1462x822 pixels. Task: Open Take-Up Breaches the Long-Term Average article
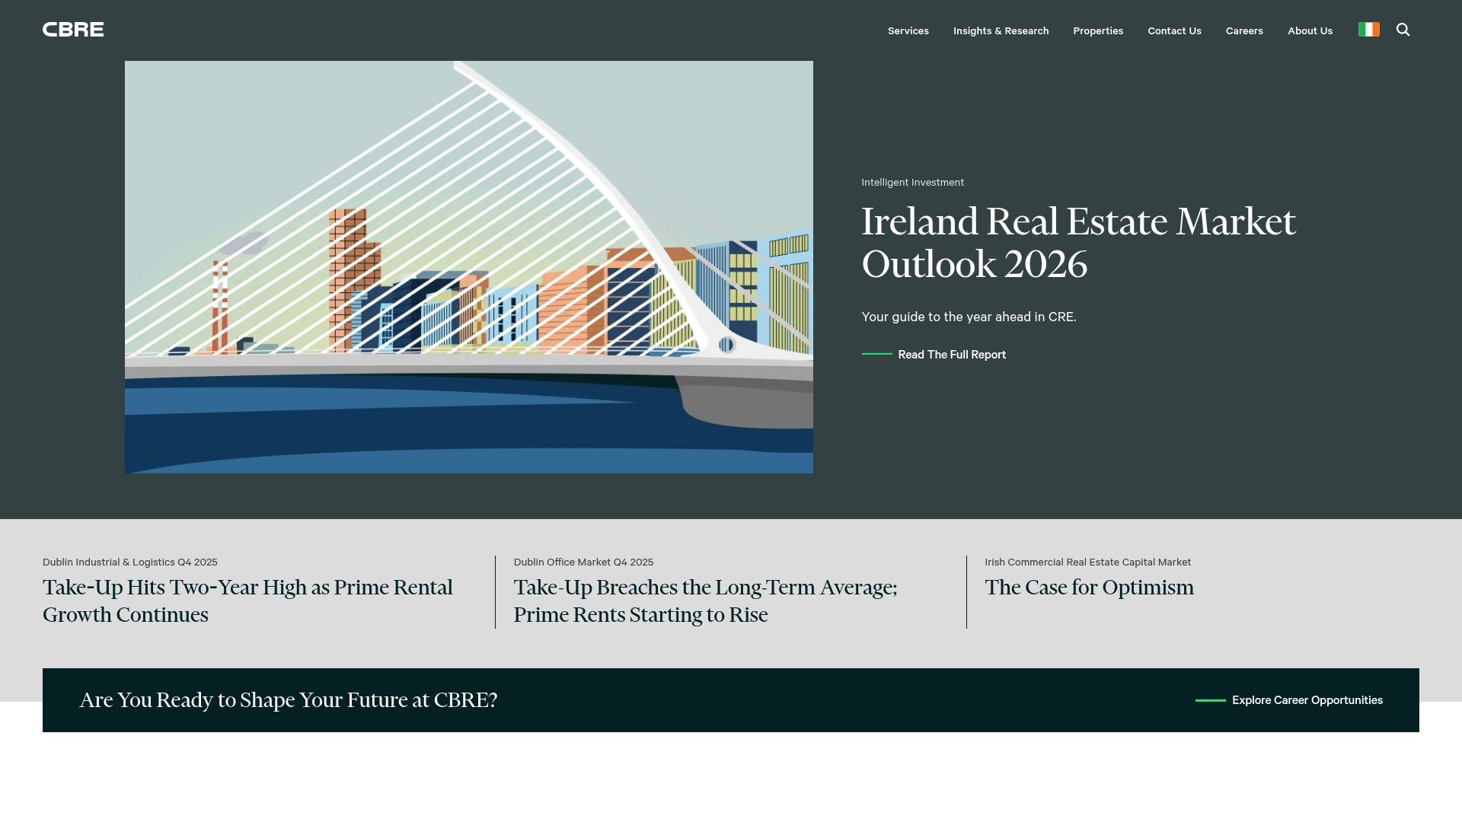click(x=704, y=601)
